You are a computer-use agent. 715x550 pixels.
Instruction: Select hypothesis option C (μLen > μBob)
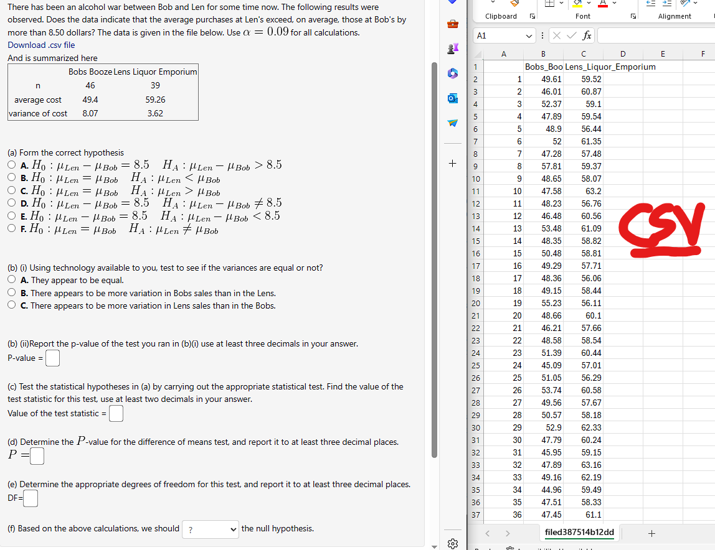coord(11,190)
